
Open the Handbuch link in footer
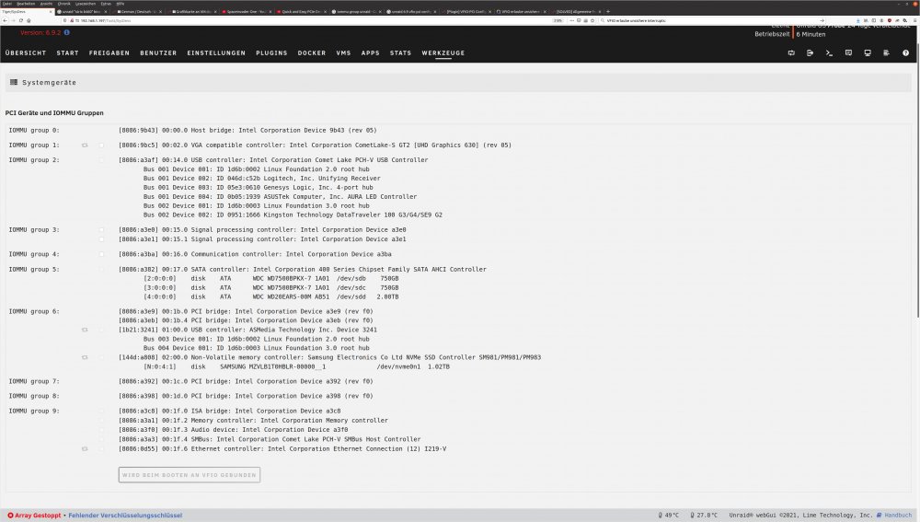click(895, 516)
